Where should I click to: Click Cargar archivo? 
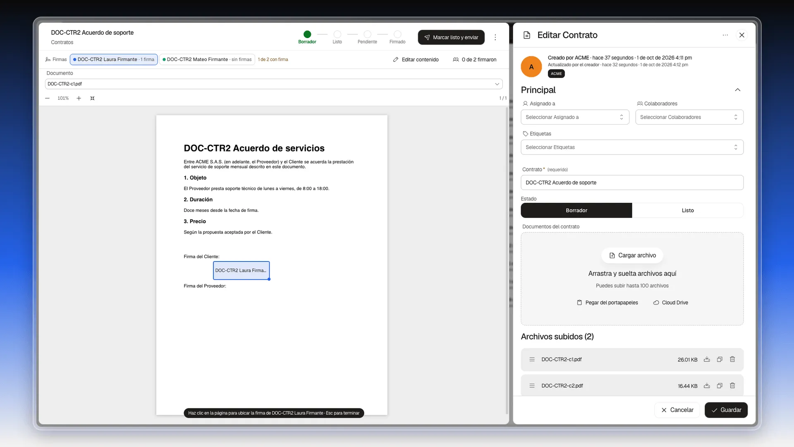(x=632, y=255)
